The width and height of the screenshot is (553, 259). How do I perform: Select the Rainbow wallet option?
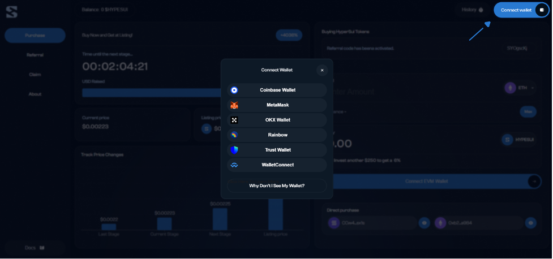277,135
